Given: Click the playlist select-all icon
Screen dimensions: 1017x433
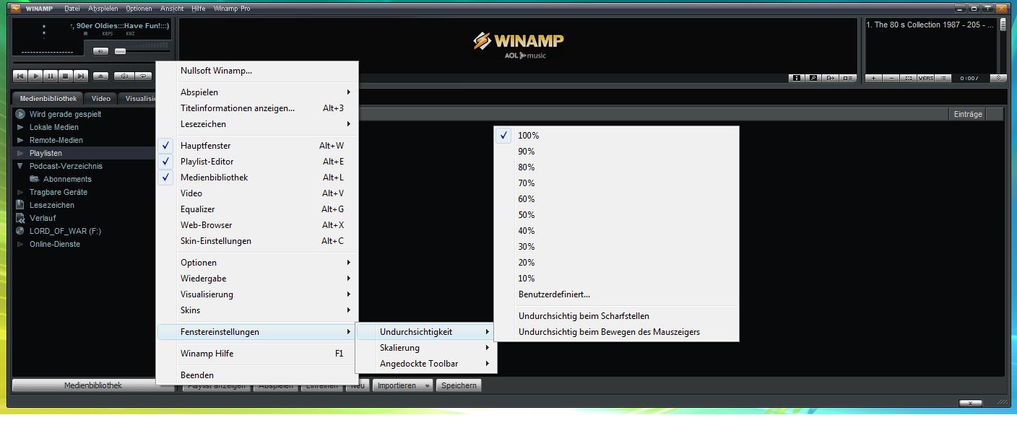Looking at the screenshot, I should [909, 78].
